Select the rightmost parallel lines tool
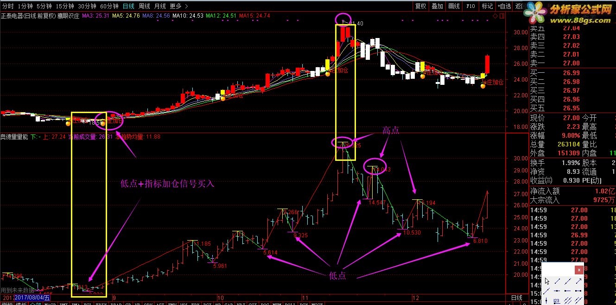Screen dimensions: 616x305 coord(578,300)
